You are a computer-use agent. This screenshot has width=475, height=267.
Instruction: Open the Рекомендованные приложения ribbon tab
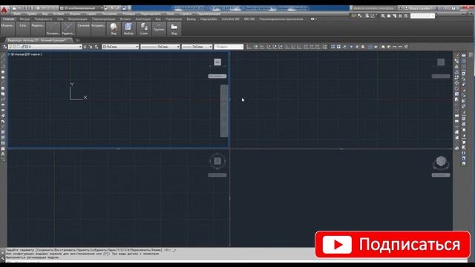coord(281,19)
